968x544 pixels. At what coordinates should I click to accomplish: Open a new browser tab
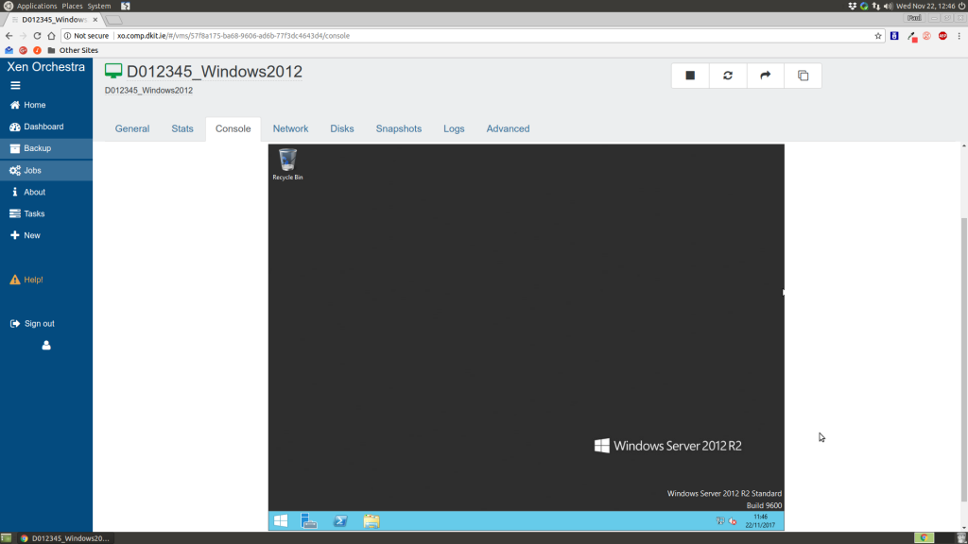click(x=113, y=20)
